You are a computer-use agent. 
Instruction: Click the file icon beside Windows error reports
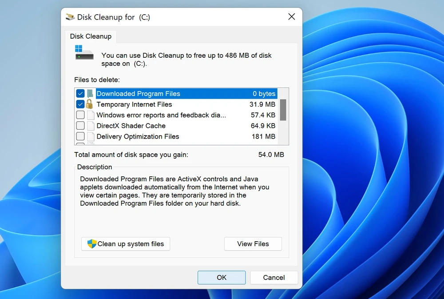90,115
